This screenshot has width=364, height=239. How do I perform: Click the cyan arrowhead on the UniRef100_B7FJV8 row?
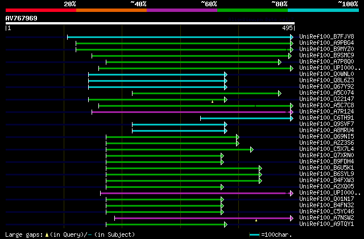click(292, 37)
